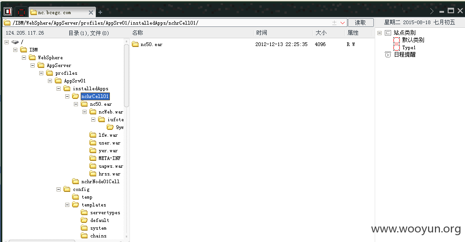Collapse the ncWeb.war tree node
465x242 pixels.
[84, 112]
